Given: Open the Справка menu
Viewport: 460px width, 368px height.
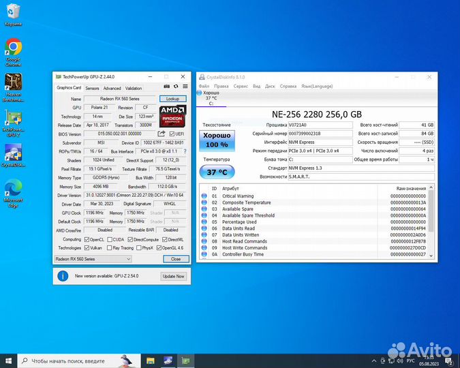Looking at the screenshot, I should [288, 86].
